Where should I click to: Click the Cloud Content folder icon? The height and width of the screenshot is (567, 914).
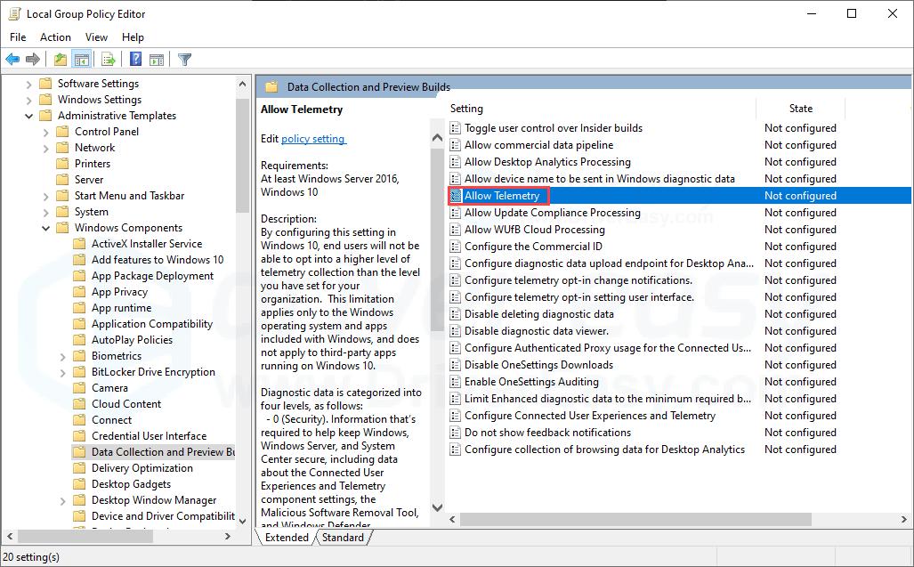click(x=80, y=404)
